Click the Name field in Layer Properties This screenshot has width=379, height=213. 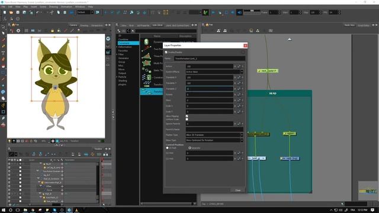coord(210,59)
